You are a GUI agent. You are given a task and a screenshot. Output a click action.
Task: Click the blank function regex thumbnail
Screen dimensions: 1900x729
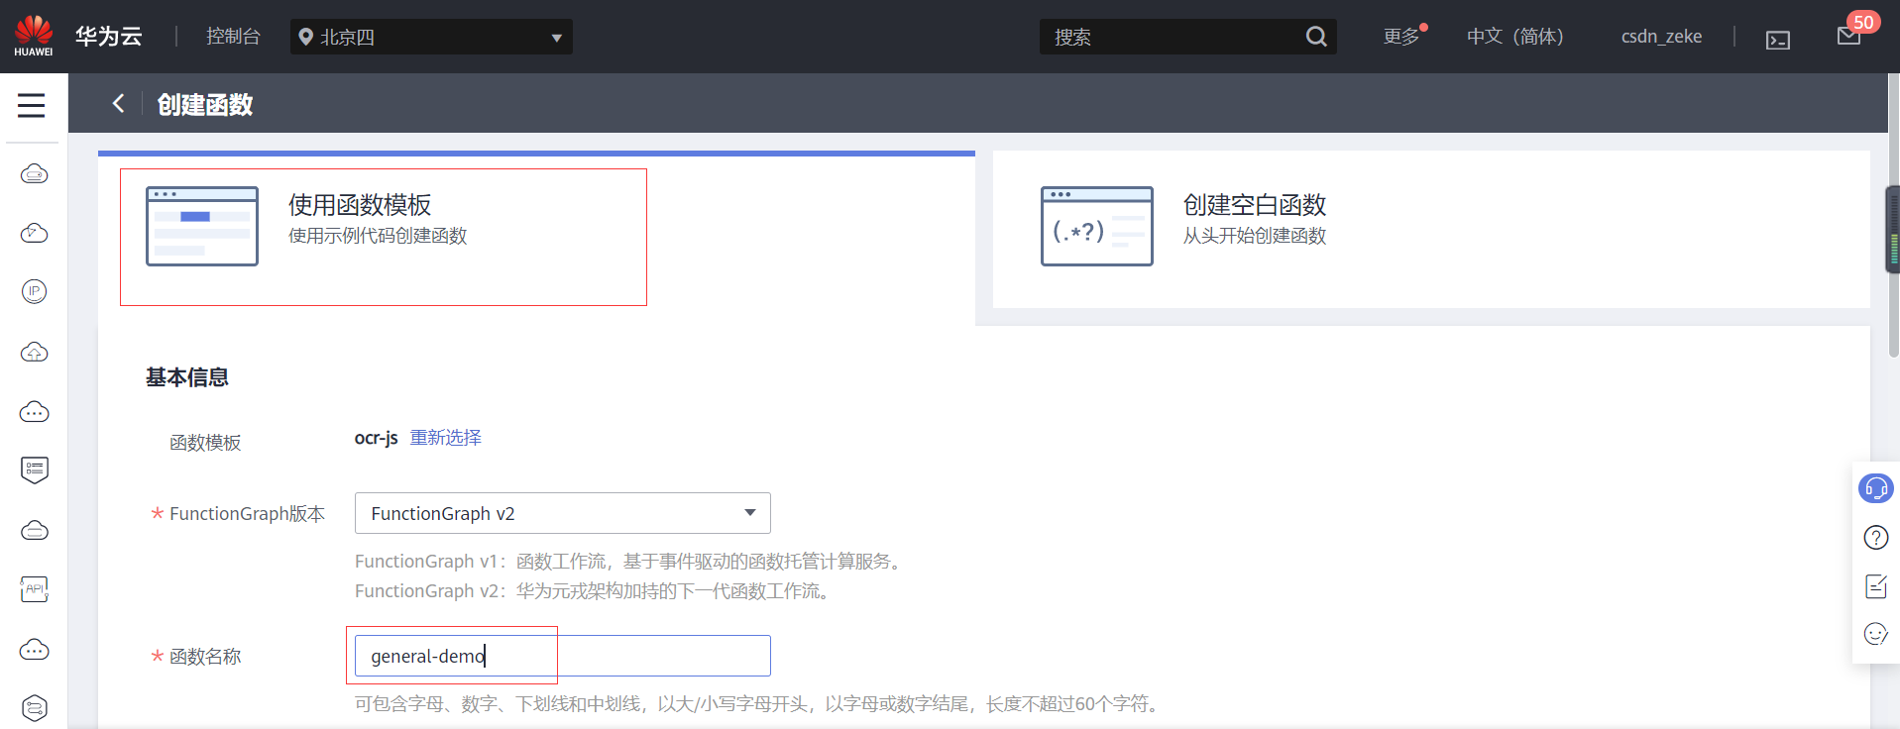1097,226
